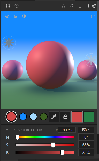Screen dimensions: 99x161
Task: Click the saturation value field 65%
Action: (x=86, y=145)
